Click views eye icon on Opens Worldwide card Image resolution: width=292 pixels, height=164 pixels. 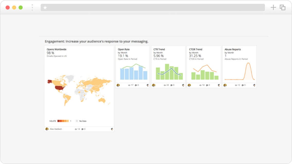pos(76,129)
